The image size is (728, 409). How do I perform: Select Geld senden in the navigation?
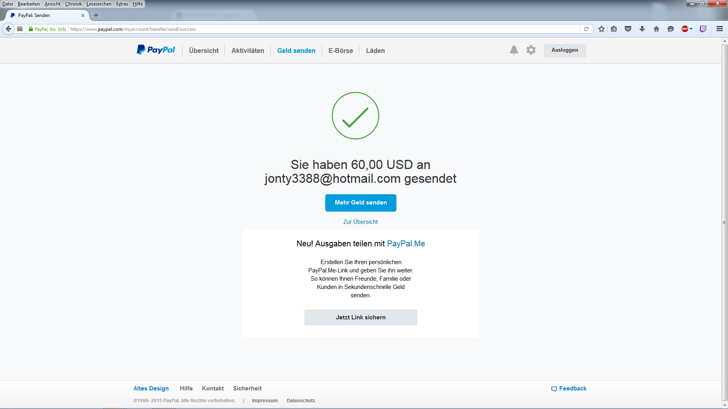[296, 51]
